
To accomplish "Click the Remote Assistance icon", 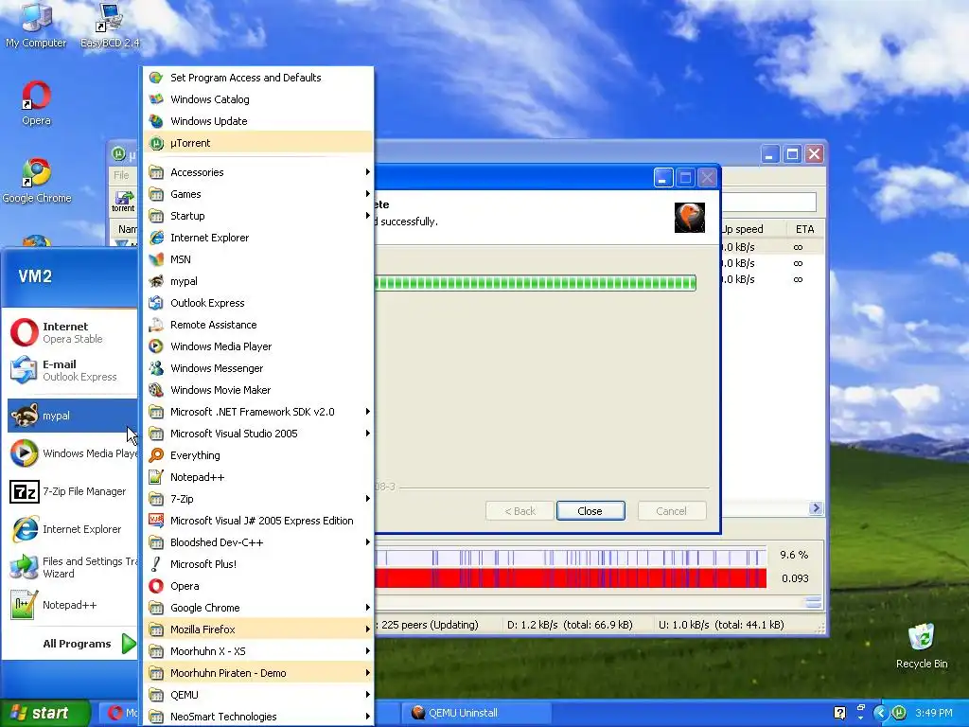I will 156,325.
